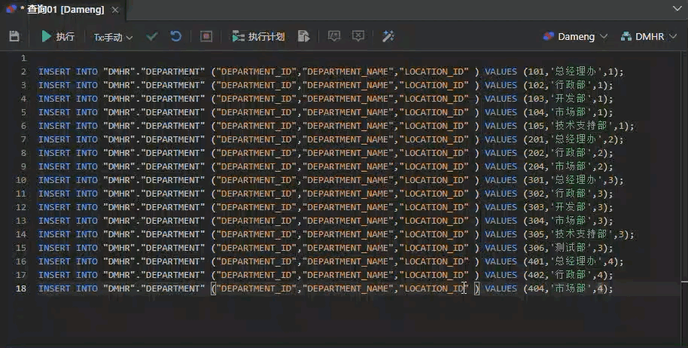Click '测试部' text on line 15

coord(572,248)
